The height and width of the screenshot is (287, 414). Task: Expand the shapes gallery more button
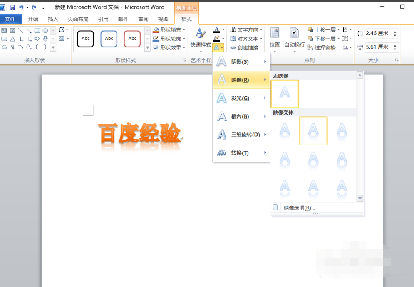click(53, 47)
